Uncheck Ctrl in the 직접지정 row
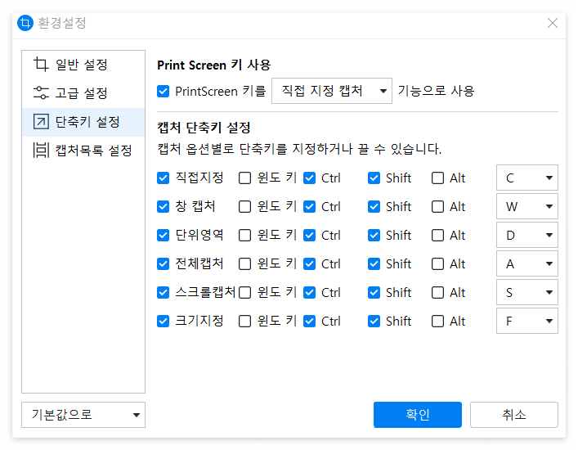578x450 pixels. coord(309,178)
